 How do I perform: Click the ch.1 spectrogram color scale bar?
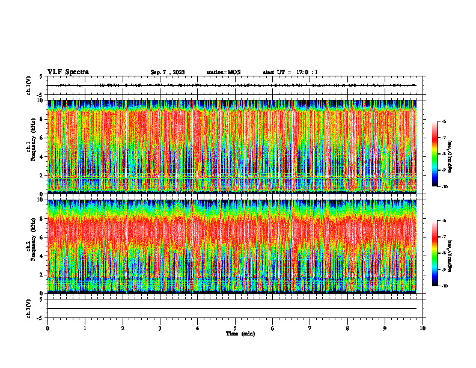(435, 154)
